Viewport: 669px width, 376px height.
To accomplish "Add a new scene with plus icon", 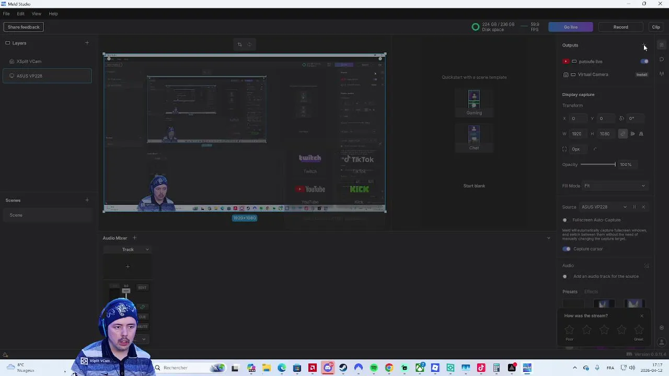I will click(x=87, y=200).
